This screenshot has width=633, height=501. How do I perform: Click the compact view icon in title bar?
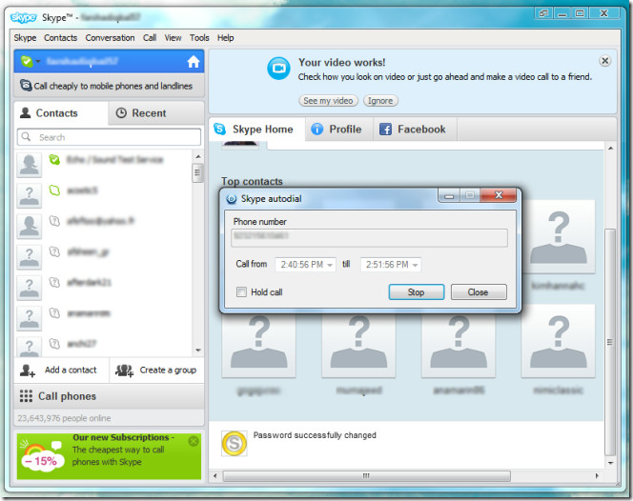pyautogui.click(x=543, y=13)
